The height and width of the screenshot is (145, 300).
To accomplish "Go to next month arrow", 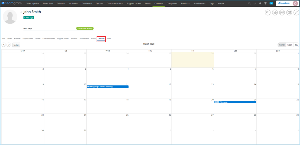I will click(x=8, y=45).
